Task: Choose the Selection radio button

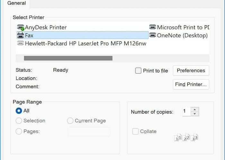Action: point(19,121)
